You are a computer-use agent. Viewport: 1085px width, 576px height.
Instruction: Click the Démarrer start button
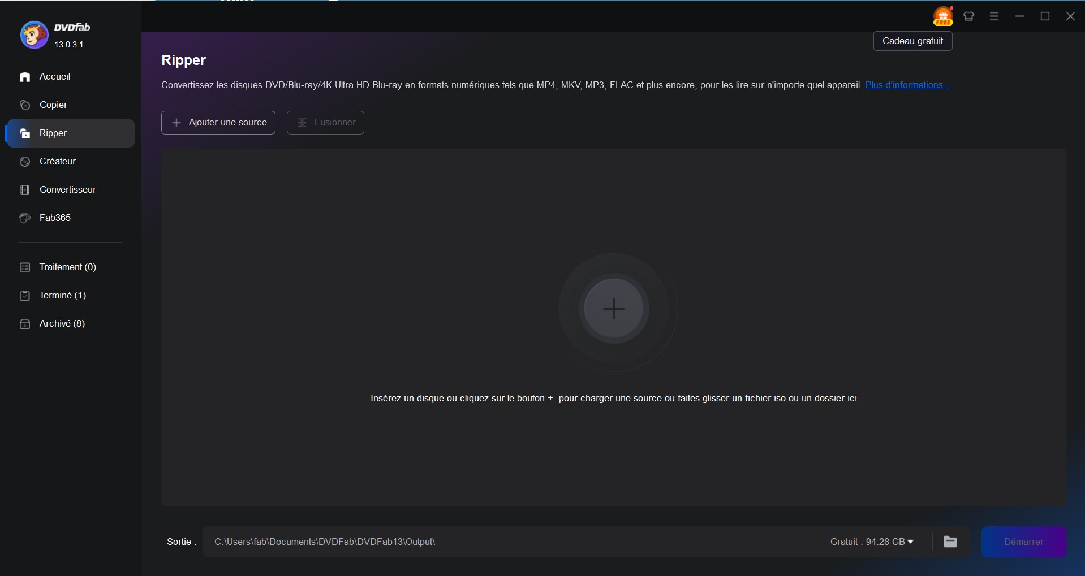1024,542
